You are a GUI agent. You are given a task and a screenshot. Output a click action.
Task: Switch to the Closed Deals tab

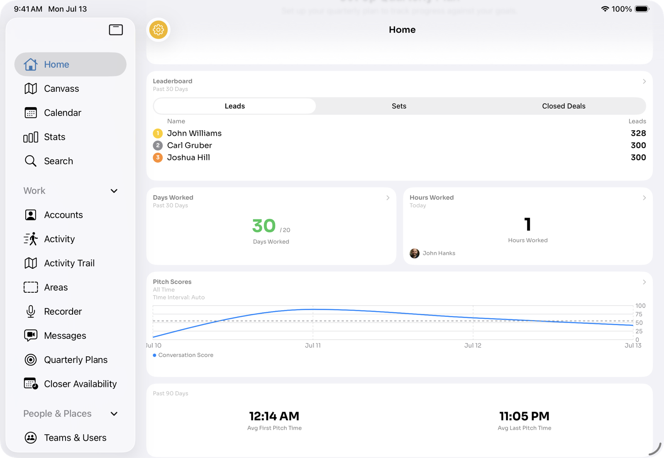point(564,106)
